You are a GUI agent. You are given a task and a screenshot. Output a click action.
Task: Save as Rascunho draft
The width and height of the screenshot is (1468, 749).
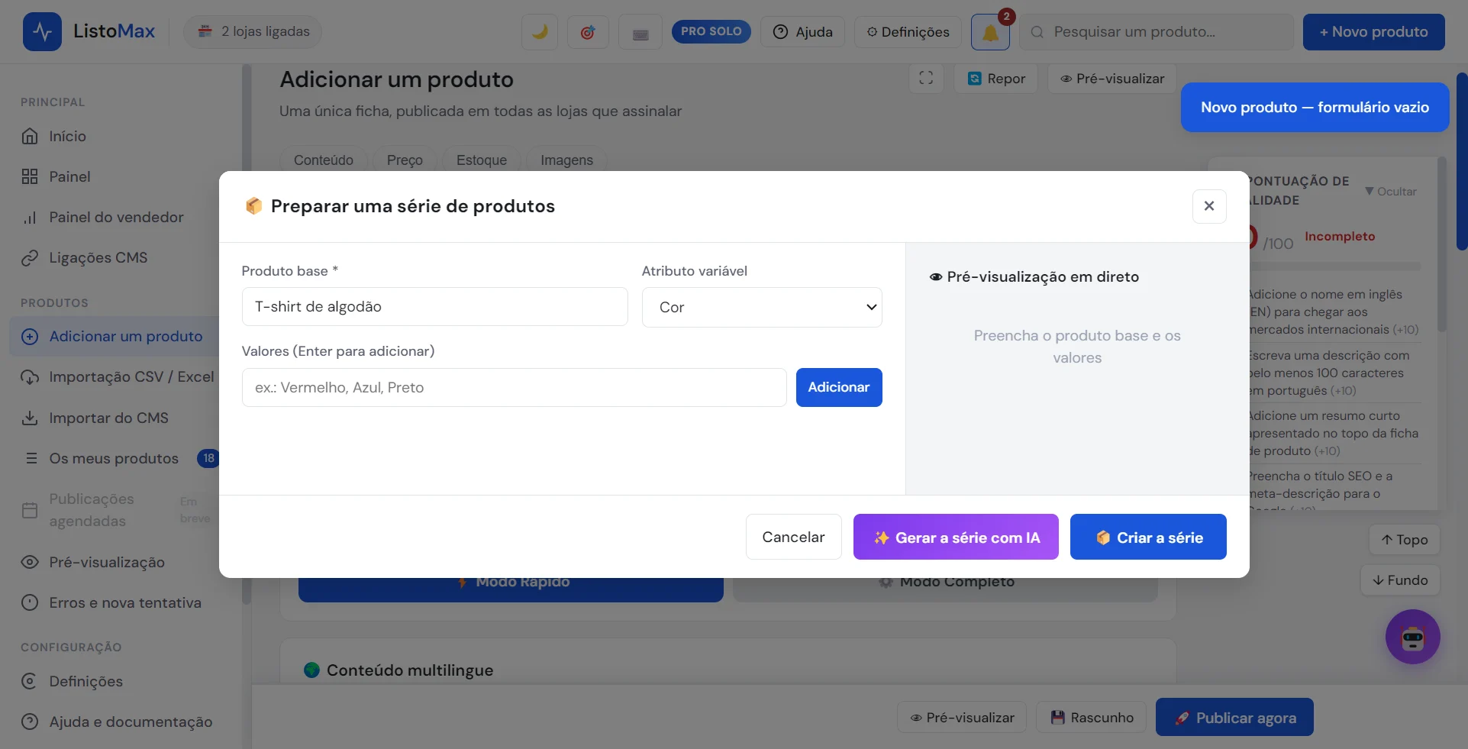tap(1092, 718)
